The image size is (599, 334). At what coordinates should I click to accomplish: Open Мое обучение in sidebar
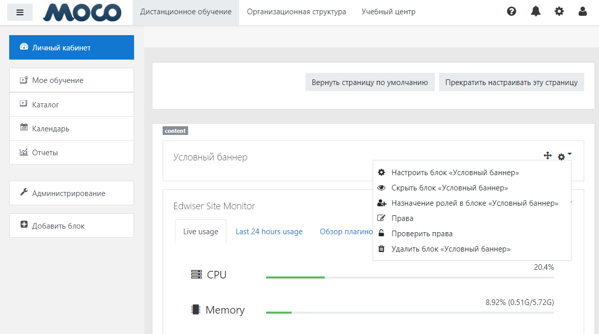click(71, 80)
